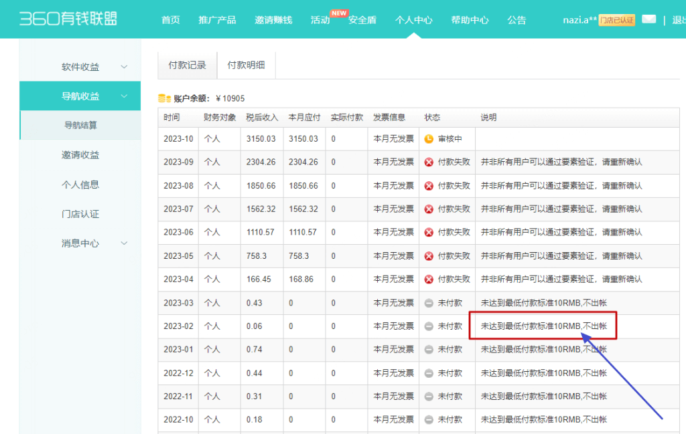Click the red failure icon for 2023-08
The height and width of the screenshot is (434, 686).
pyautogui.click(x=429, y=185)
